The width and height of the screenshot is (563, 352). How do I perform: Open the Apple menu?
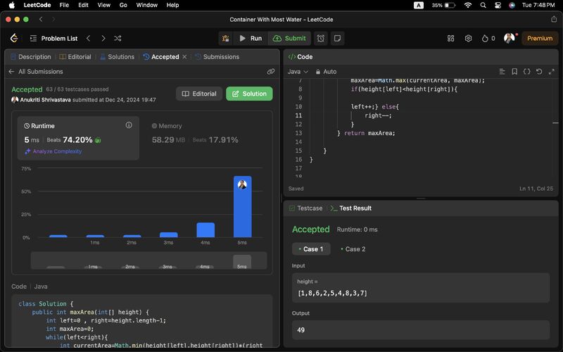click(x=12, y=5)
